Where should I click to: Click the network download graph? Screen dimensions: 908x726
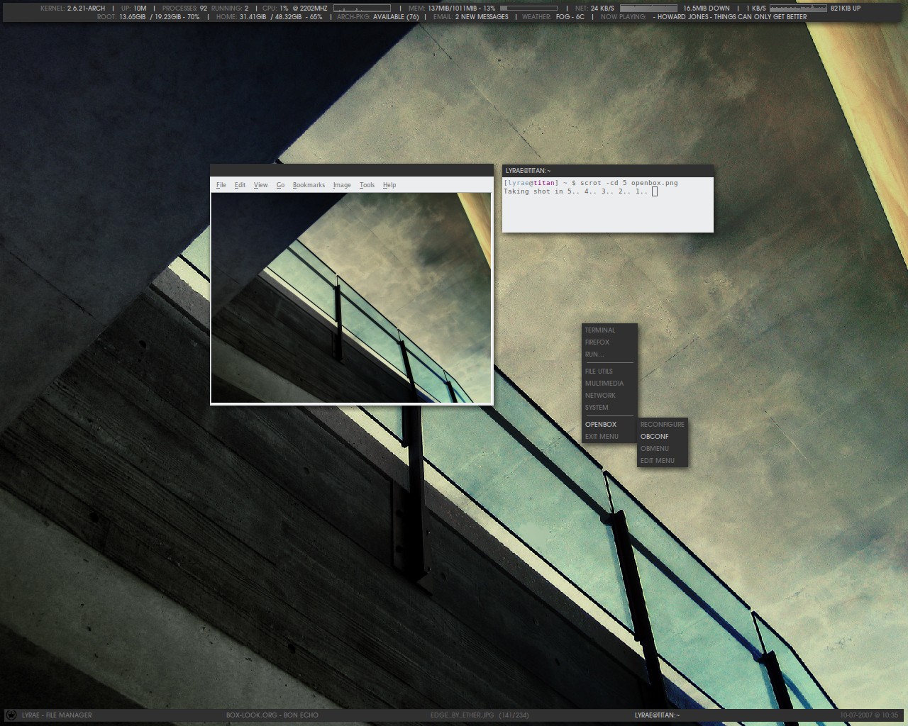pos(648,9)
